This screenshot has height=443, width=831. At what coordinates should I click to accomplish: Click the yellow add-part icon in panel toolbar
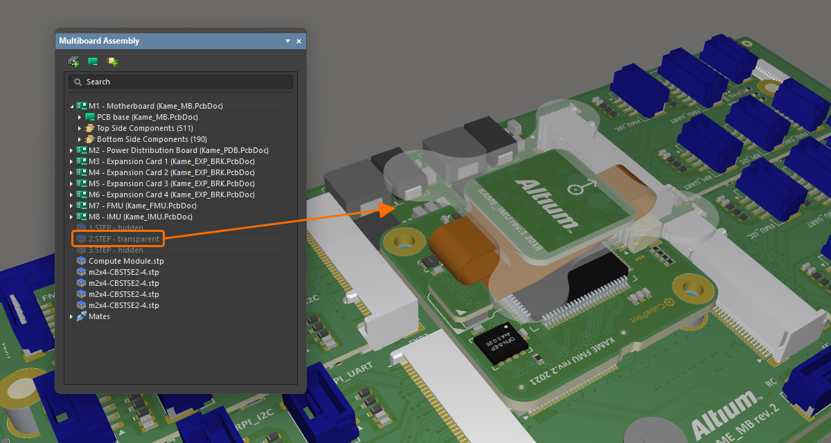click(112, 62)
